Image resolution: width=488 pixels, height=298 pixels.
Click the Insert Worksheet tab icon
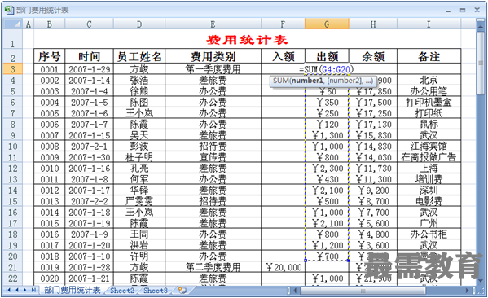[182, 291]
